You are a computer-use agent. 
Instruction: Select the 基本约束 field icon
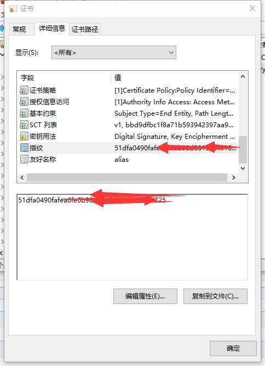(24, 114)
